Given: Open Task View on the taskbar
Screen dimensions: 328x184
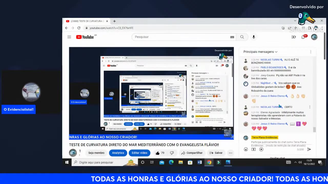Looking at the screenshot, I should click(x=152, y=162).
